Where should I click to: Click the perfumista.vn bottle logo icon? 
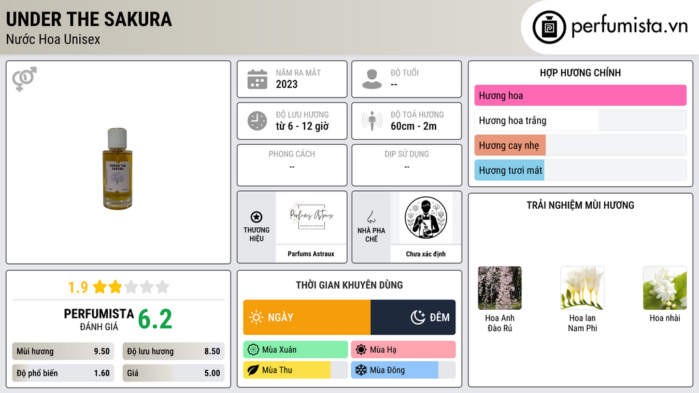point(549,27)
